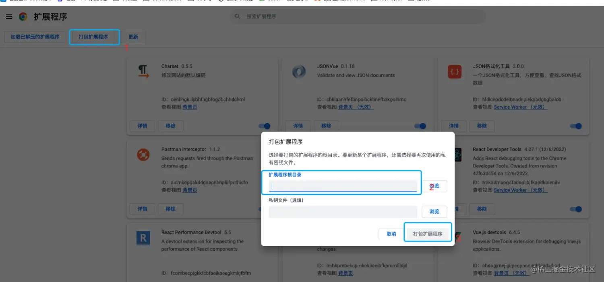Screen dimensions: 604x282
Task: Click the React Performance Devtool name
Action: (191, 233)
